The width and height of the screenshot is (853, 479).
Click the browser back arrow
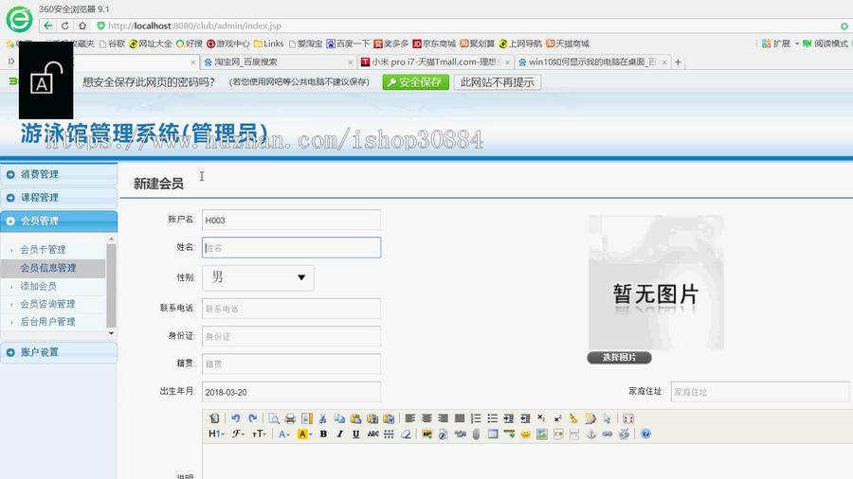click(x=48, y=26)
